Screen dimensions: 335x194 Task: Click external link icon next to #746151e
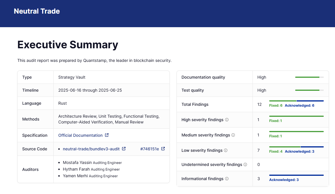163,149
